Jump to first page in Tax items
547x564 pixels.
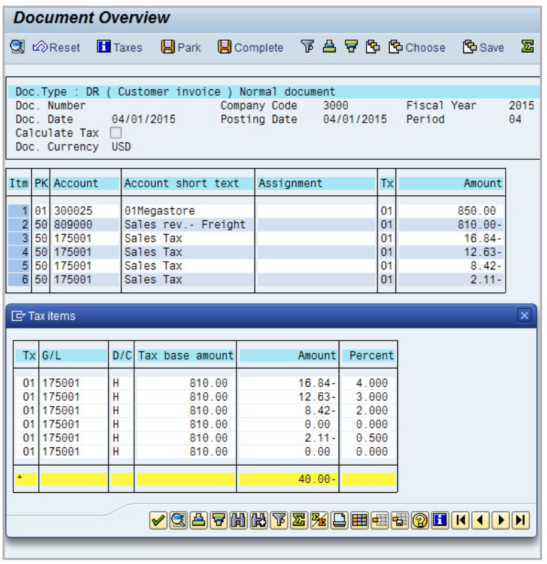point(460,520)
